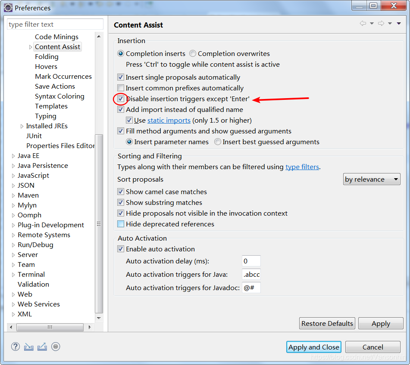410x365 pixels.
Task: Click the tree's horizontal scrollbar right arrow
Action: click(x=90, y=327)
